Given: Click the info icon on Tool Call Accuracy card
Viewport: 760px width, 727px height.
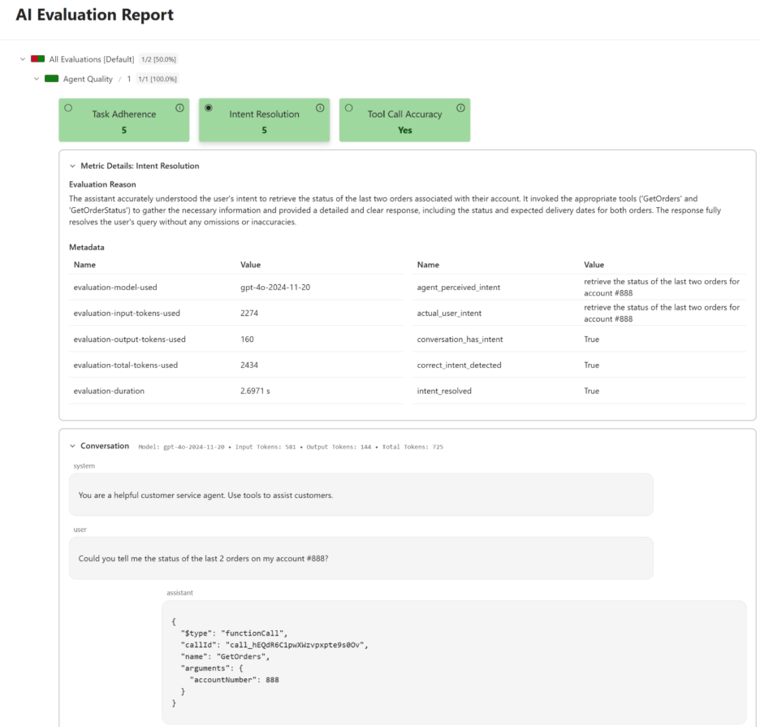Looking at the screenshot, I should [460, 106].
